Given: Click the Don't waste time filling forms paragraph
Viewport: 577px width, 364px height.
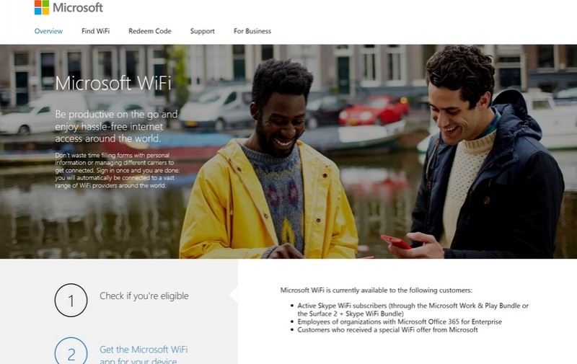Looking at the screenshot, I should [x=118, y=170].
